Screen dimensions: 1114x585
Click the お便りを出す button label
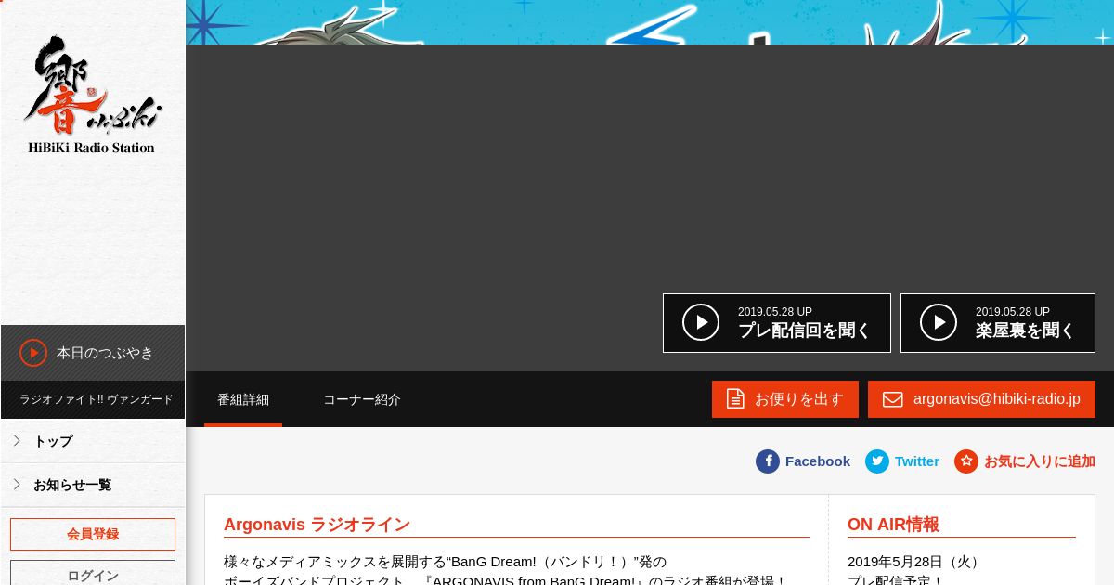coord(799,399)
